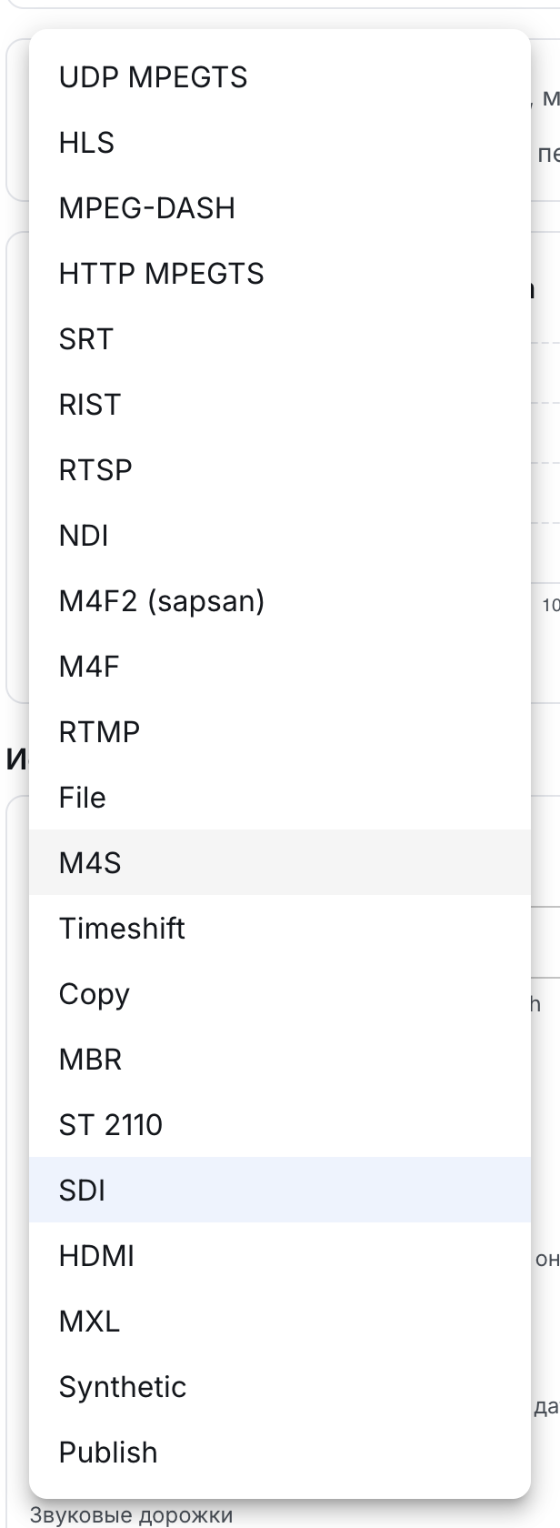Select SRT from the list
Screen dimensions: 560x1528
[x=280, y=339]
